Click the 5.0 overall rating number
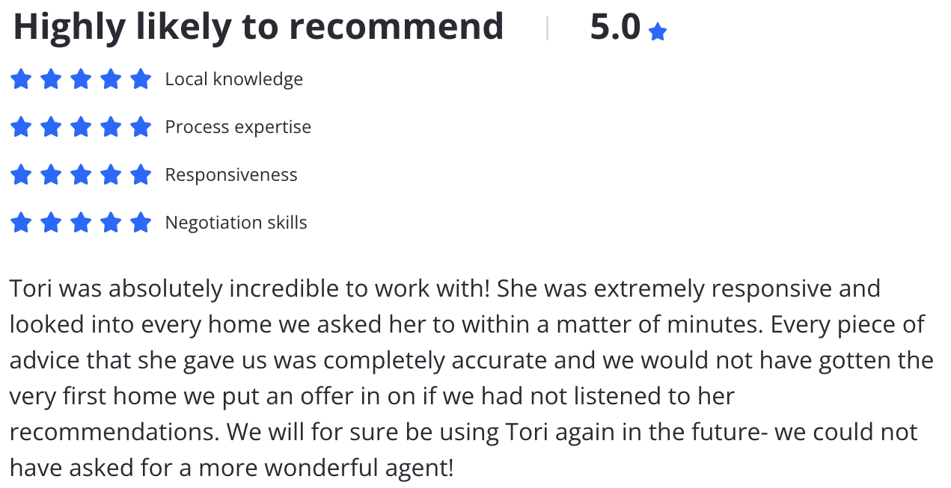The height and width of the screenshot is (488, 951). pyautogui.click(x=615, y=28)
